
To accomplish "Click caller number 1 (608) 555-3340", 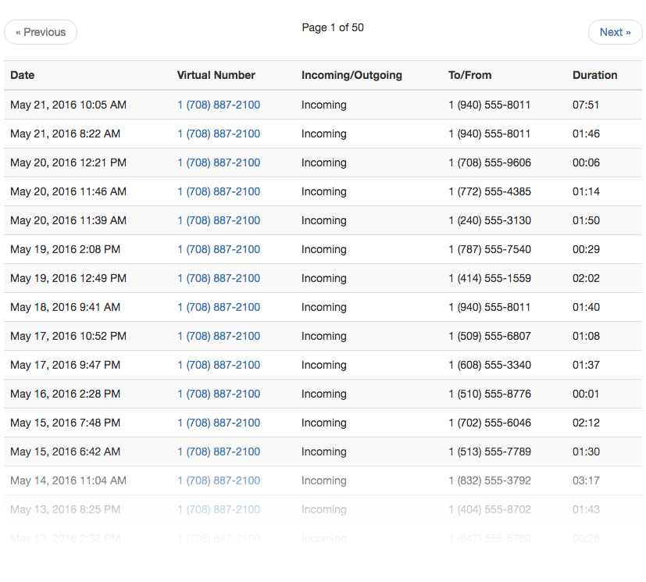I will click(490, 365).
